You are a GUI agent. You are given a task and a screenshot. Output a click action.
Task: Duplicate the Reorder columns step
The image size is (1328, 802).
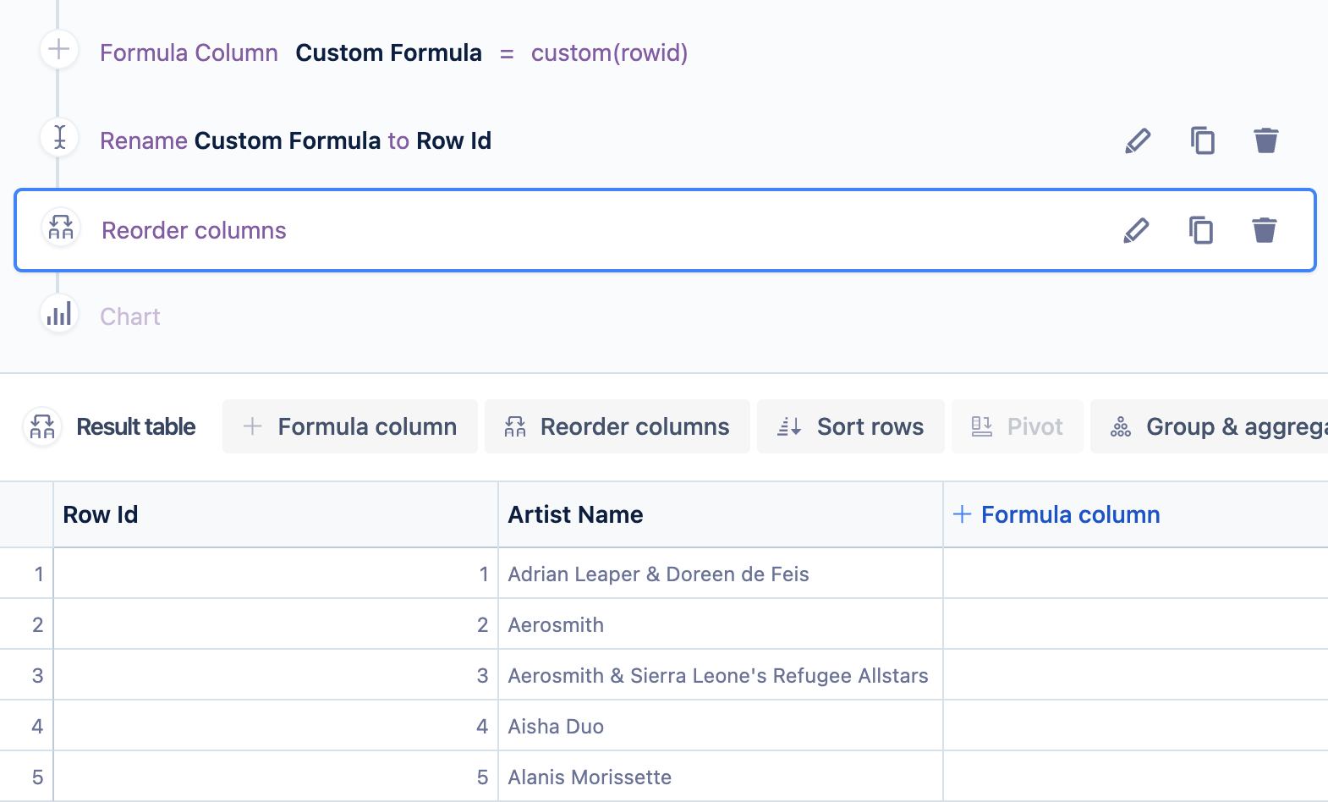pos(1200,230)
